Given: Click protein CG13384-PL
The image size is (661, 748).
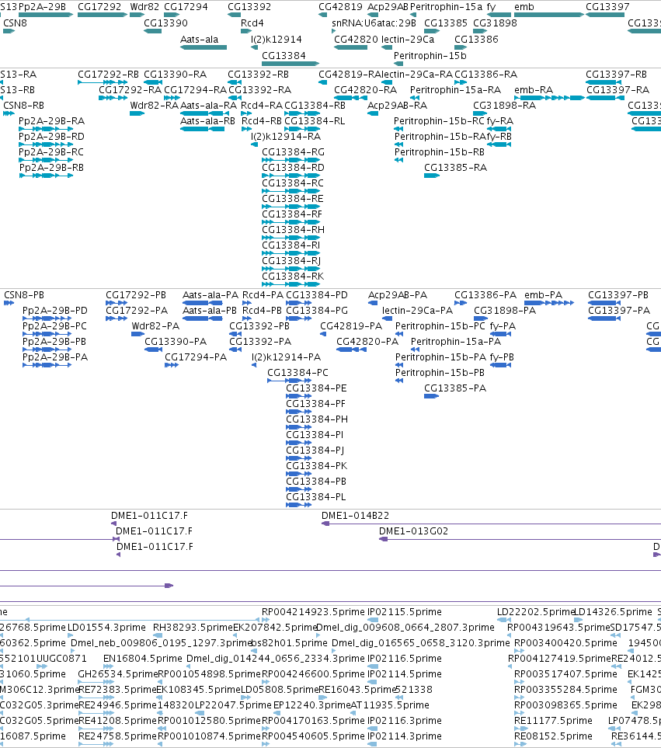Looking at the screenshot, I should (x=315, y=497).
